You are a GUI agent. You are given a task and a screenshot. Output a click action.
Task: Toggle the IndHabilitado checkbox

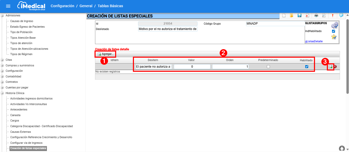click(x=334, y=31)
